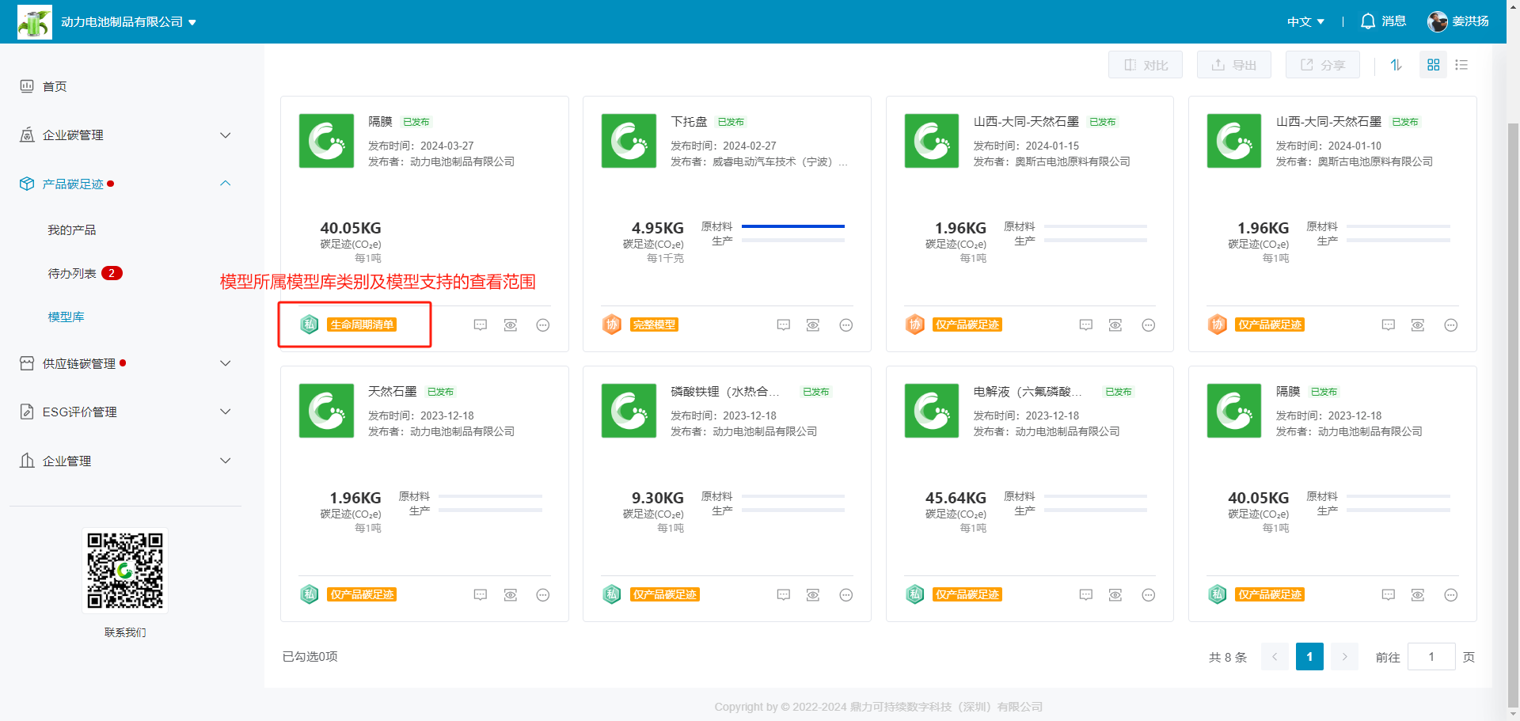
Task: Select 模型库 in the sidebar
Action: [66, 317]
